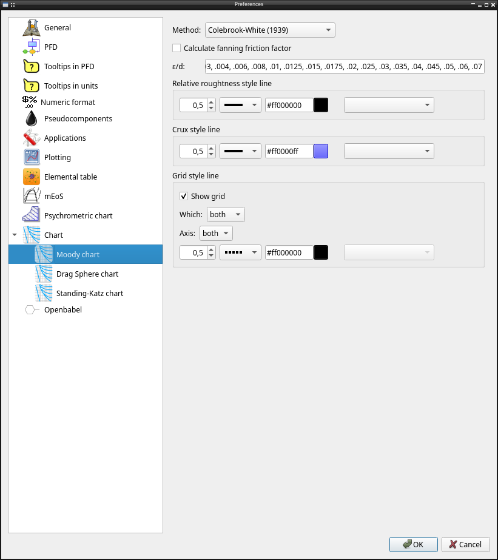Viewport: 498px width, 560px height.
Task: Decrease Crux line width value
Action: 211,154
